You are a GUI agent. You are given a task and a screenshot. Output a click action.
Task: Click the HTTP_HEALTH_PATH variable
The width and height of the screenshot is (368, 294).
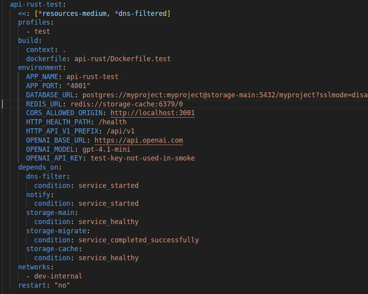58,122
